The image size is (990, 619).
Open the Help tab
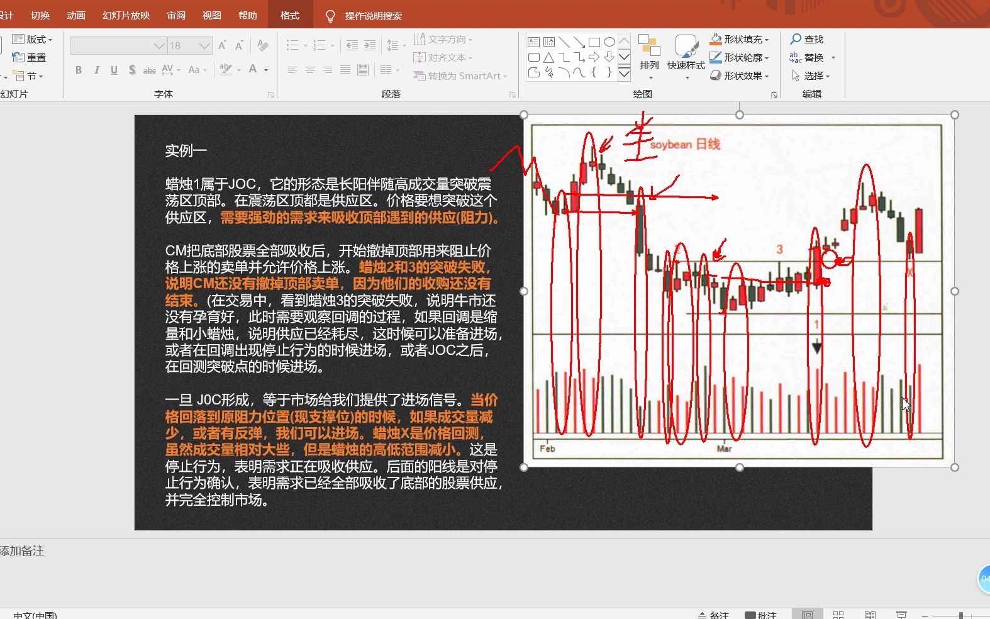point(248,15)
